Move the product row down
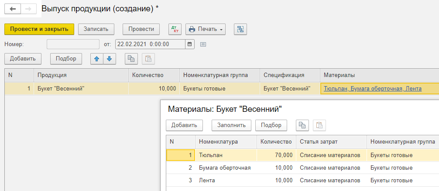439x191 pixels. point(109,59)
